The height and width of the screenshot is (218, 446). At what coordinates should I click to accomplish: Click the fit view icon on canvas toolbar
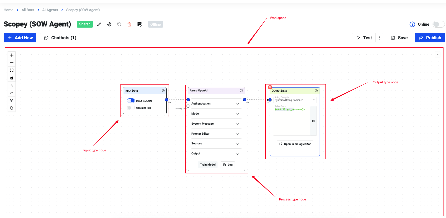click(x=12, y=70)
